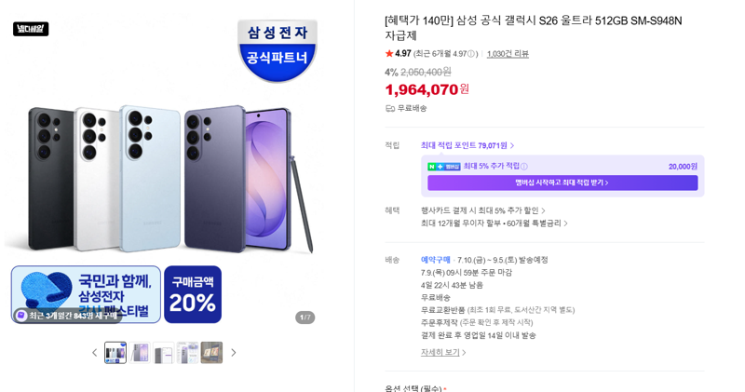Expand 최대 적립 포인트 79,071원 details
The width and height of the screenshot is (745, 392).
pyautogui.click(x=467, y=145)
